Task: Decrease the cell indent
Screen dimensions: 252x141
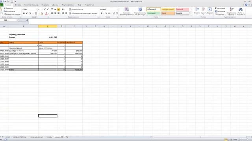Action: 63,13
